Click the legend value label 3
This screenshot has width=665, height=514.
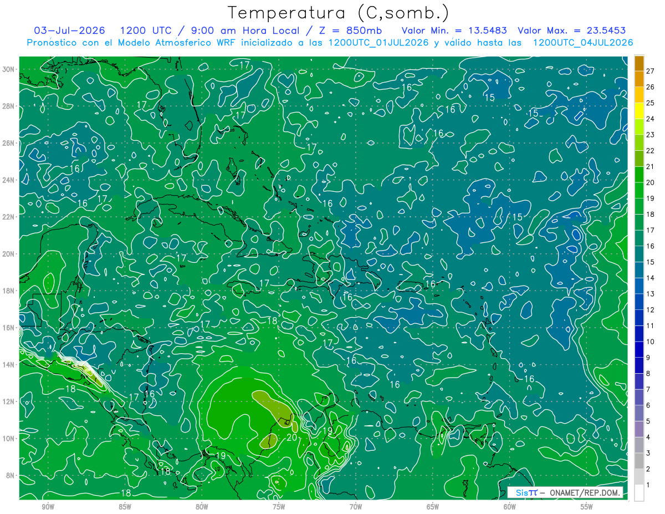(x=649, y=453)
